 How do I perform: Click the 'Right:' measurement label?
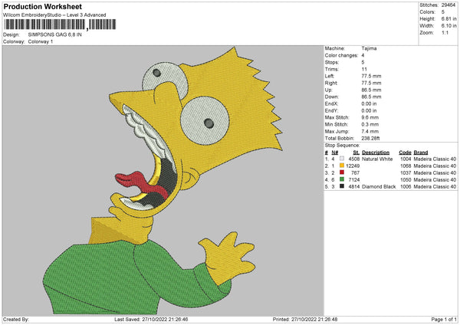(331, 83)
